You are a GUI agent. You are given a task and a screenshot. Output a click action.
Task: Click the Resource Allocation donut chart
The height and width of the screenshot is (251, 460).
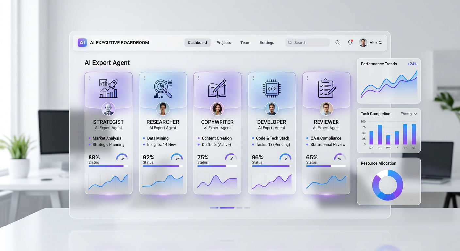pyautogui.click(x=388, y=185)
